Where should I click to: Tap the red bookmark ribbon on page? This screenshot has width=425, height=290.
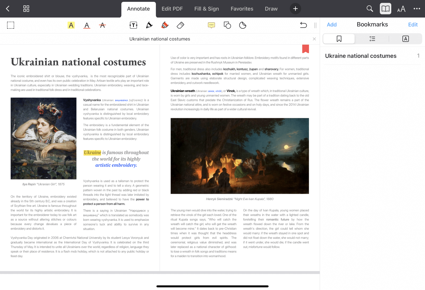pos(305,49)
